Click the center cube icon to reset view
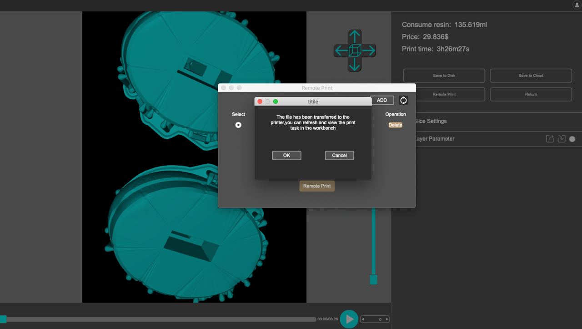The width and height of the screenshot is (582, 329). pyautogui.click(x=354, y=50)
